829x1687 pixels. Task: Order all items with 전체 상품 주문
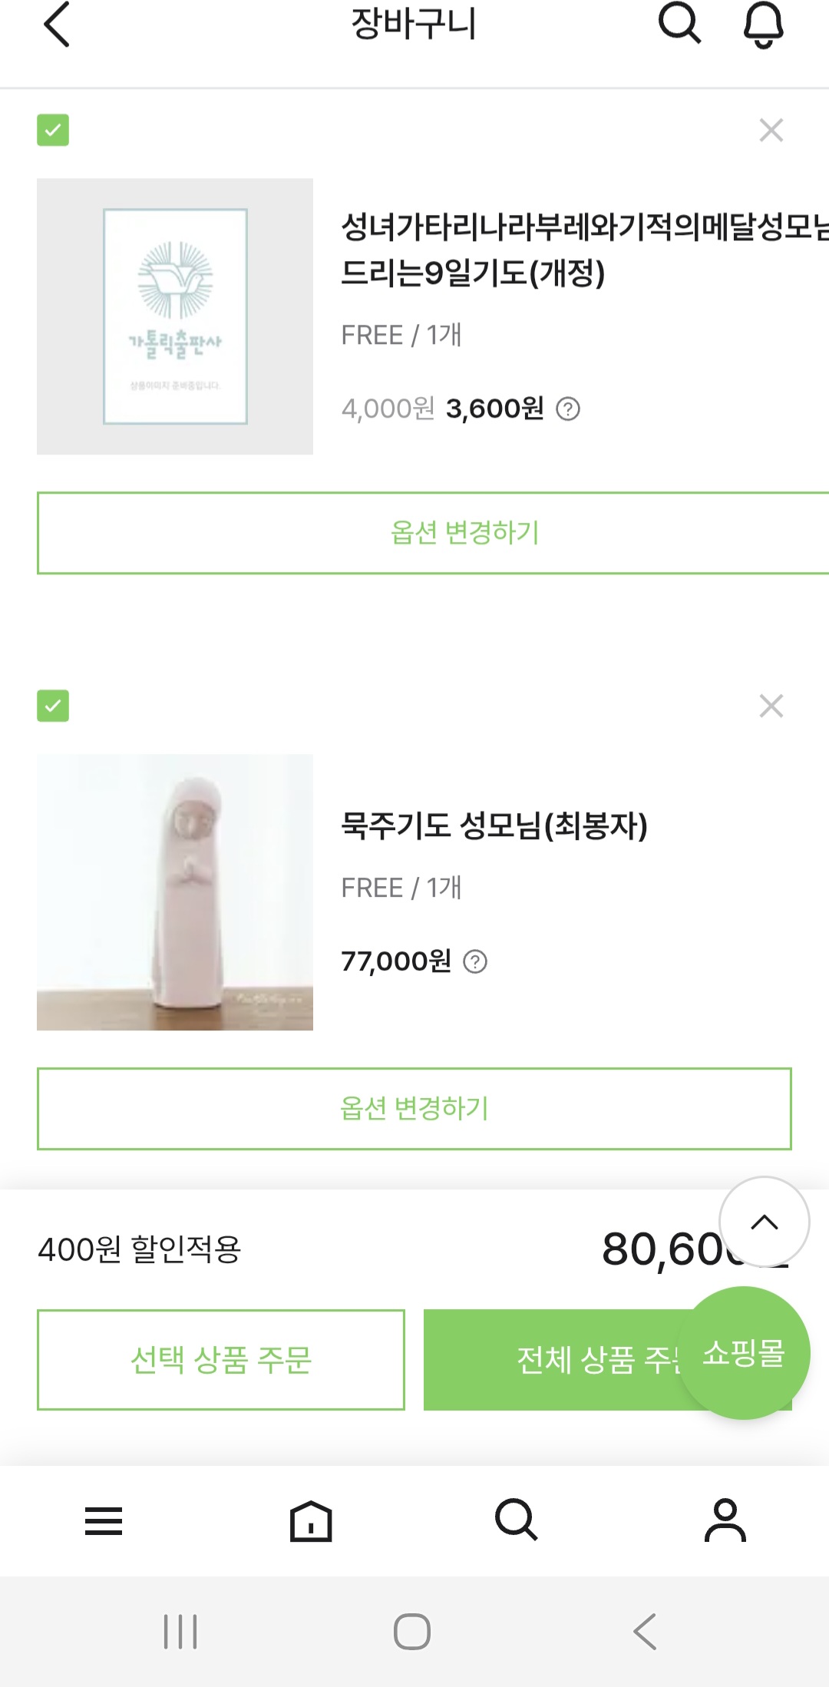coord(553,1360)
